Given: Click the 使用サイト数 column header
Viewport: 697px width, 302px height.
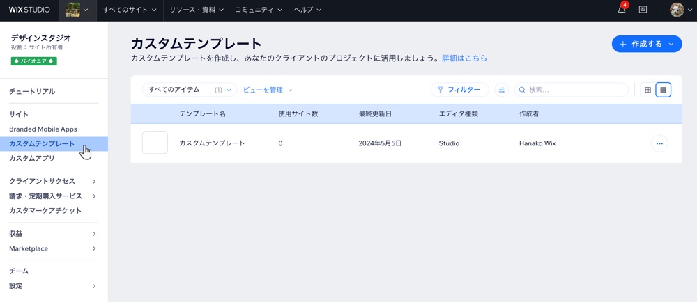Looking at the screenshot, I should coord(298,113).
